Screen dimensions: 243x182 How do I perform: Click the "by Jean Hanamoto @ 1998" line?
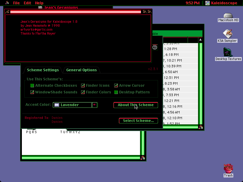[x=40, y=25]
